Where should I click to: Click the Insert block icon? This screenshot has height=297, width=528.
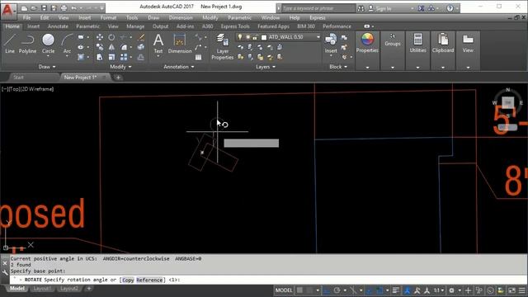(331, 43)
